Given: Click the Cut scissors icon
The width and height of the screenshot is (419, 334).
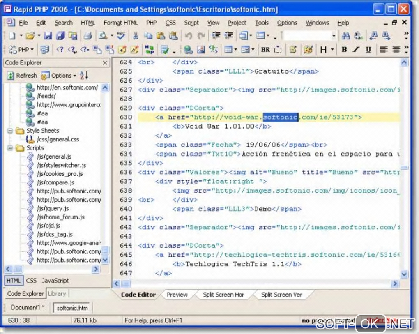Looking at the screenshot, I should (x=136, y=36).
